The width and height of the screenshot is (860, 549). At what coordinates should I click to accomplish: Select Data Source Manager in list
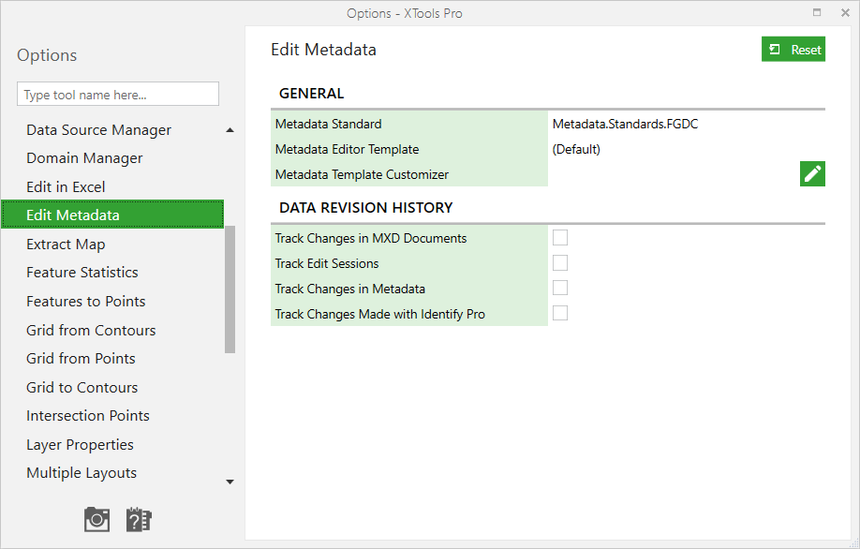point(98,130)
